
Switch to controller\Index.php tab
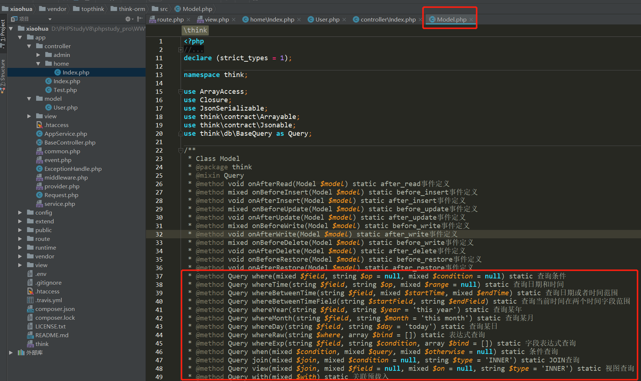click(388, 19)
